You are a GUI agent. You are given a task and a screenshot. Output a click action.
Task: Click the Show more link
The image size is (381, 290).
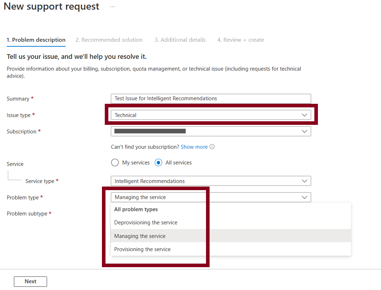(194, 147)
